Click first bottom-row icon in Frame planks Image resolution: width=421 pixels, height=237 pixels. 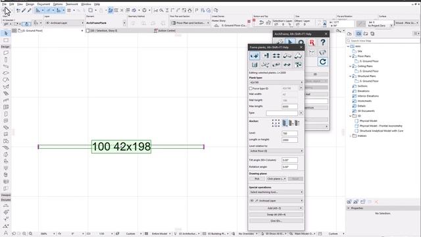click(x=255, y=65)
